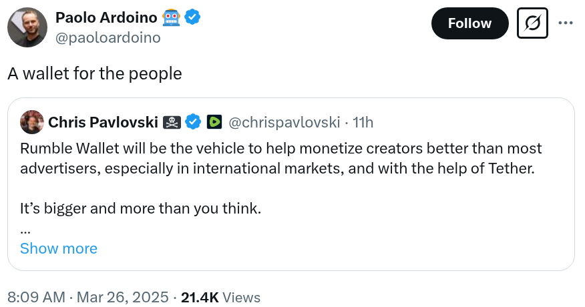Click Paolo Ardoino's blue verified badge
The height and width of the screenshot is (307, 585).
click(192, 18)
